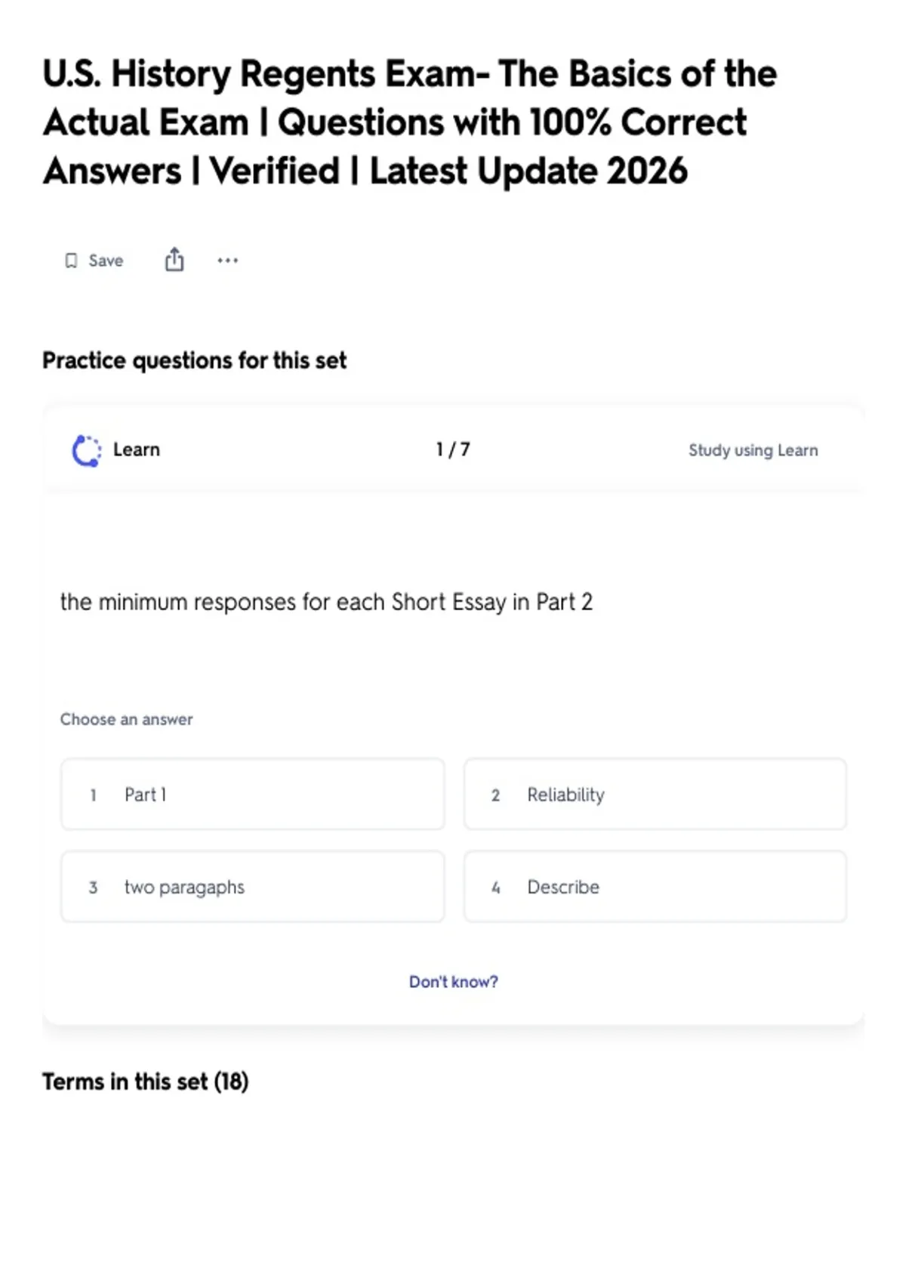This screenshot has width=906, height=1284.
Task: Click the question text about Short Essay
Action: (x=326, y=602)
